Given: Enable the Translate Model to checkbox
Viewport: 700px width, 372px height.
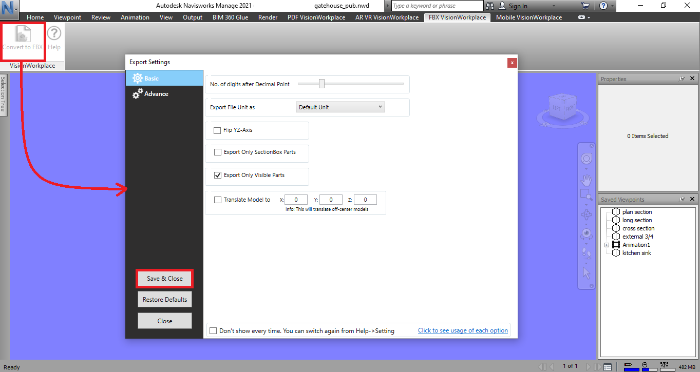Looking at the screenshot, I should (217, 200).
